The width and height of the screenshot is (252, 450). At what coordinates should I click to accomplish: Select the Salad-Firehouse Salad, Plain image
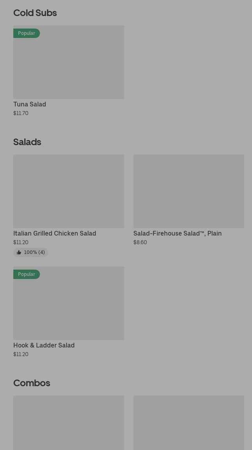pyautogui.click(x=189, y=191)
